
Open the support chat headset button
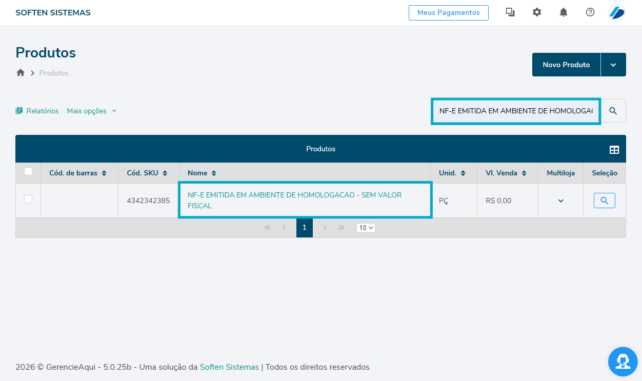click(623, 362)
